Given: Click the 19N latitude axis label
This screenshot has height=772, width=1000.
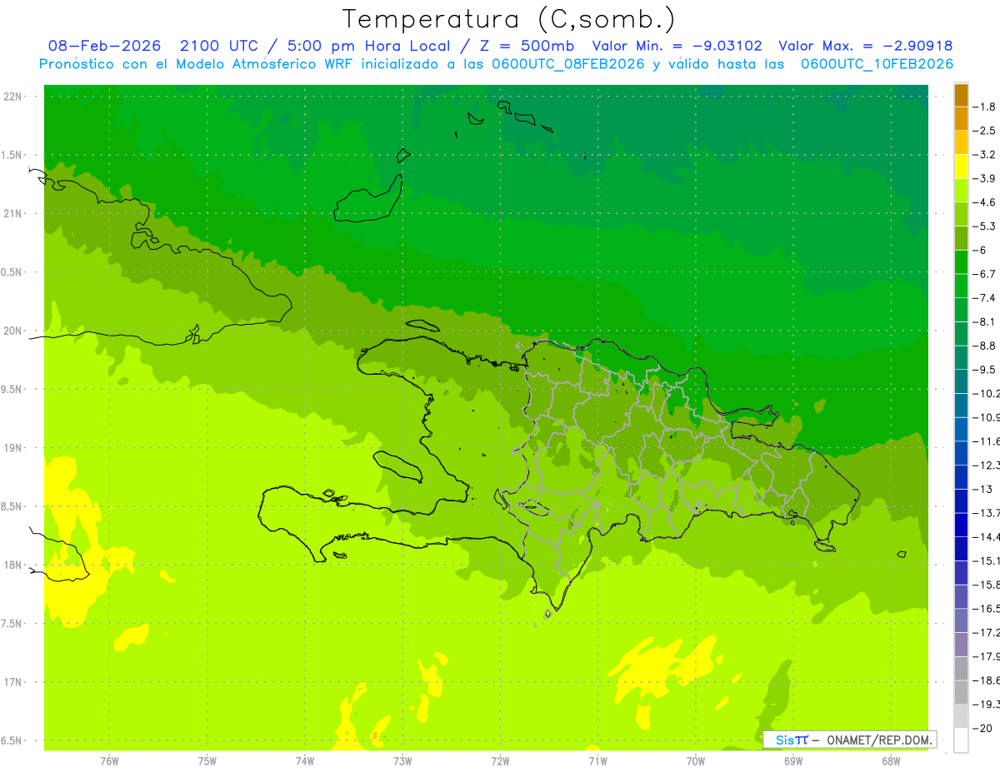Looking at the screenshot, I should pyautogui.click(x=13, y=448).
